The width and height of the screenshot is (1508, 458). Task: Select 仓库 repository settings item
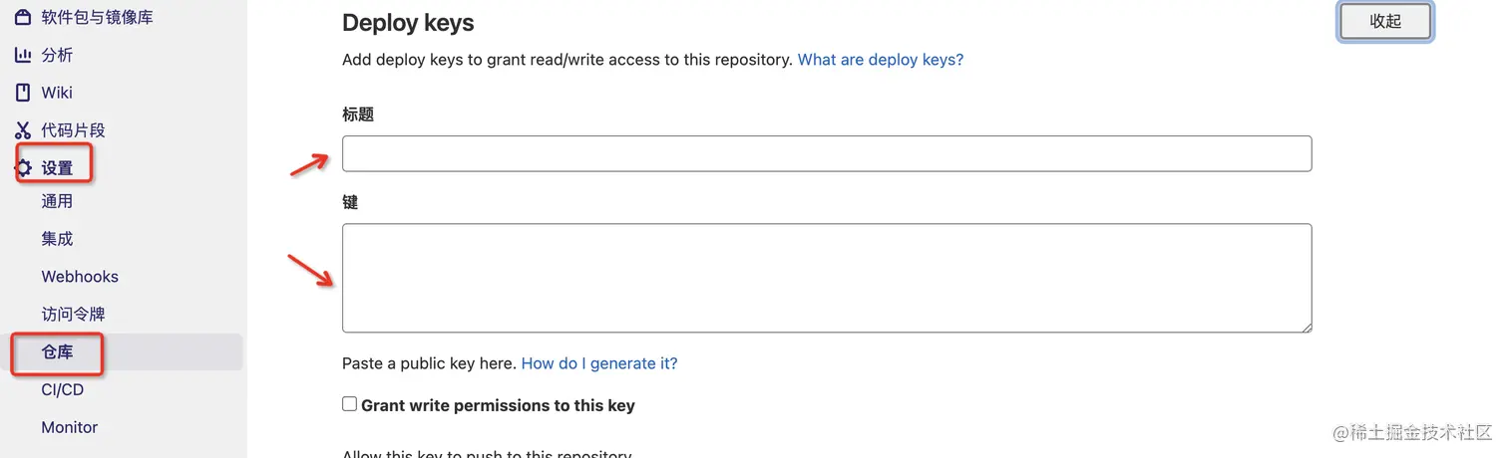pos(57,352)
